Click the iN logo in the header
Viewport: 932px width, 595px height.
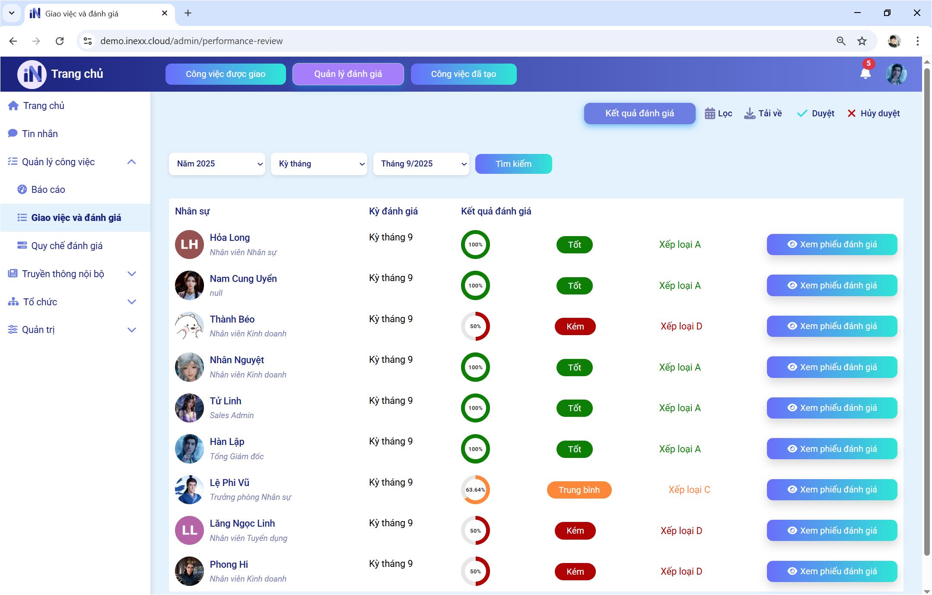(32, 74)
